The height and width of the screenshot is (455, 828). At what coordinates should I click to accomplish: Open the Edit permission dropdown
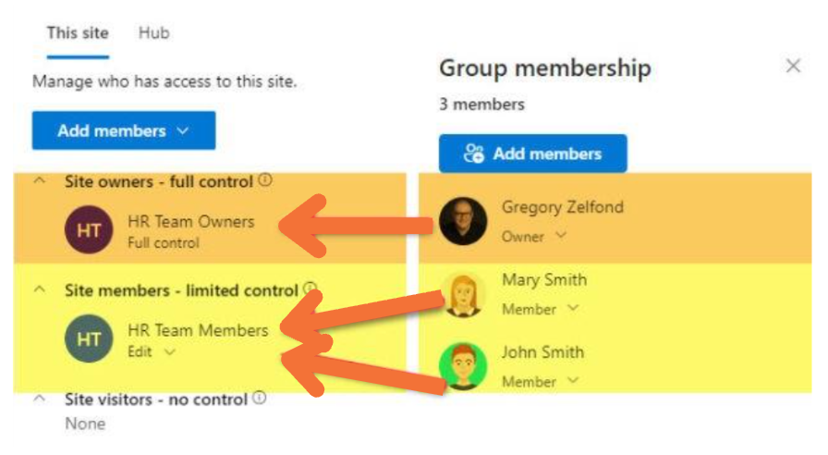click(x=152, y=352)
